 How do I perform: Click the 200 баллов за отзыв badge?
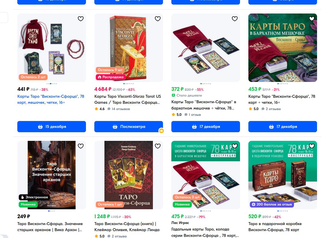[x=272, y=204]
